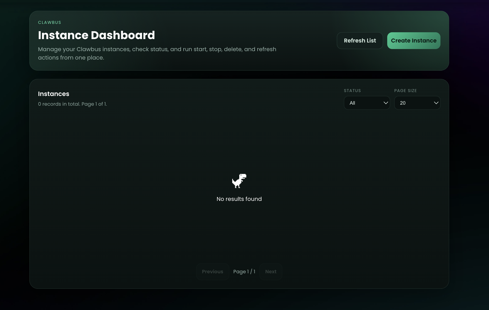Image resolution: width=489 pixels, height=310 pixels.
Task: Click the STATUS column label
Action: [352, 90]
